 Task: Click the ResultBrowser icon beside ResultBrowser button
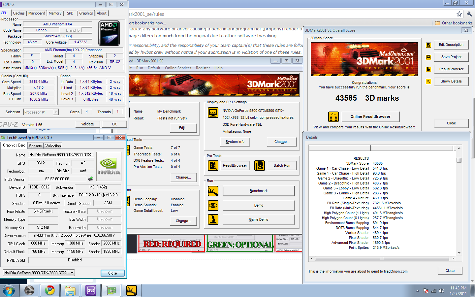pos(428,69)
